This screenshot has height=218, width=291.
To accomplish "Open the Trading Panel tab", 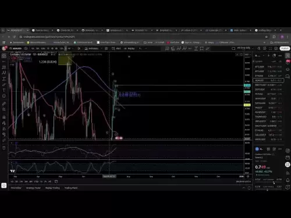I will tap(71, 188).
